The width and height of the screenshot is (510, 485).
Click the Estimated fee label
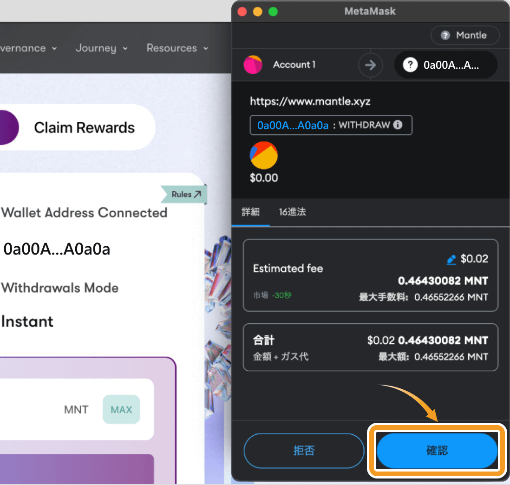[x=288, y=269]
